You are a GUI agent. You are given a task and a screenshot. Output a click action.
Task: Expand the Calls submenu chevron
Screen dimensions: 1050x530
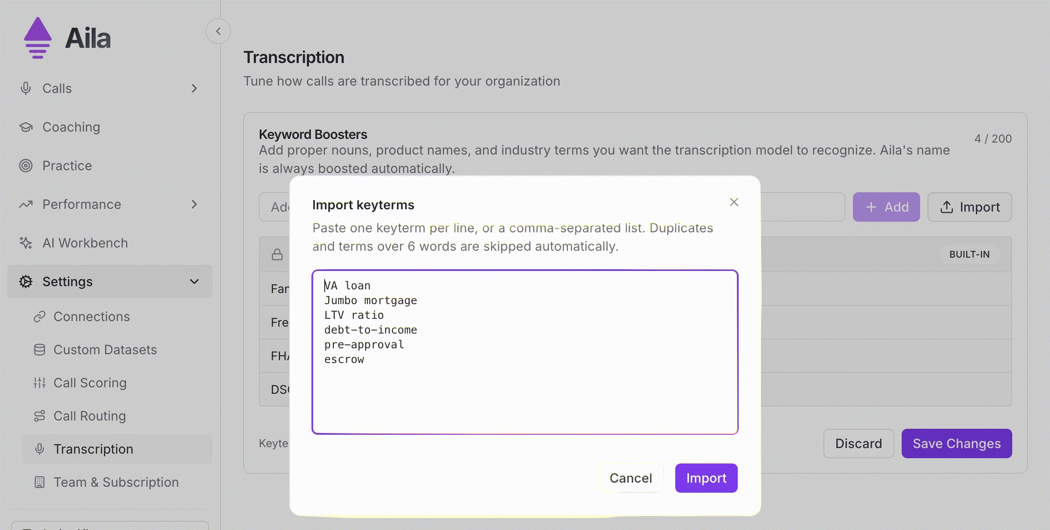click(194, 88)
